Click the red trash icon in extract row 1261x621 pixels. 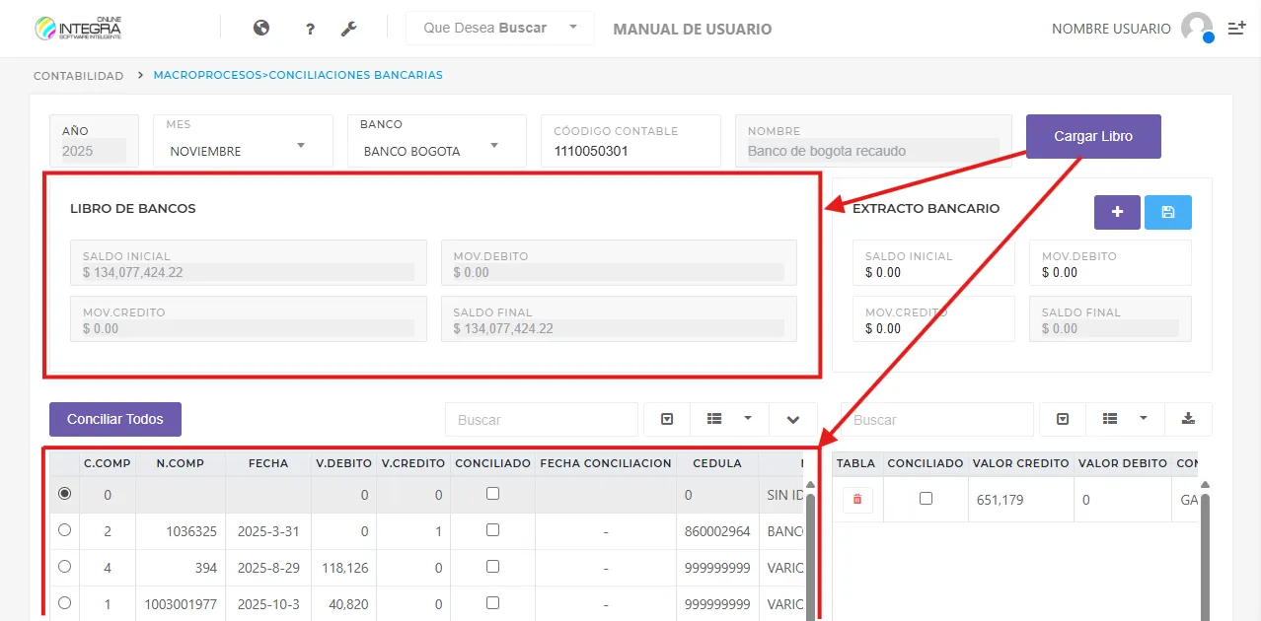(855, 500)
